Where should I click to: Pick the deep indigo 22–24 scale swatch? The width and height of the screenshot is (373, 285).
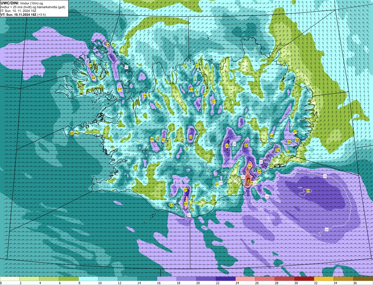(226, 279)
